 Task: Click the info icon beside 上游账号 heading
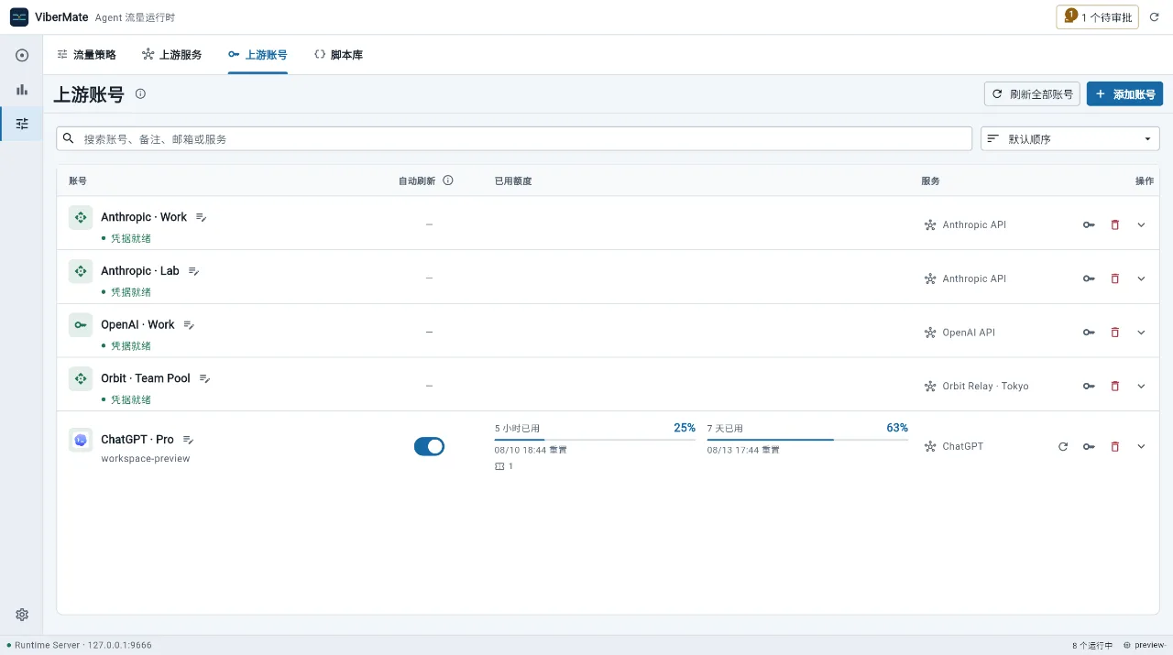140,93
